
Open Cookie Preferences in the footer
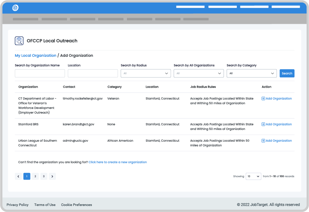pyautogui.click(x=76, y=205)
